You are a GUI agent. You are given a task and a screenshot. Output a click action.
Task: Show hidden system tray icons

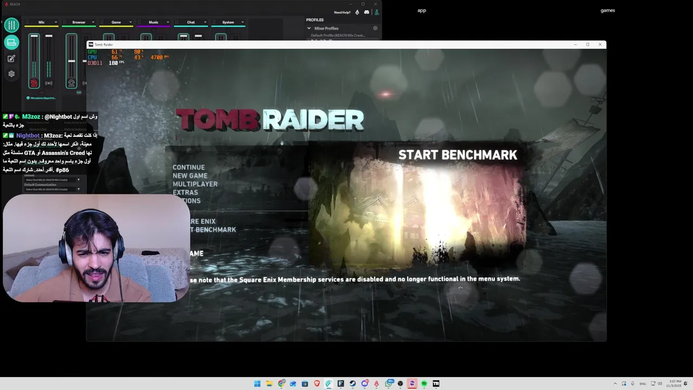click(x=615, y=383)
